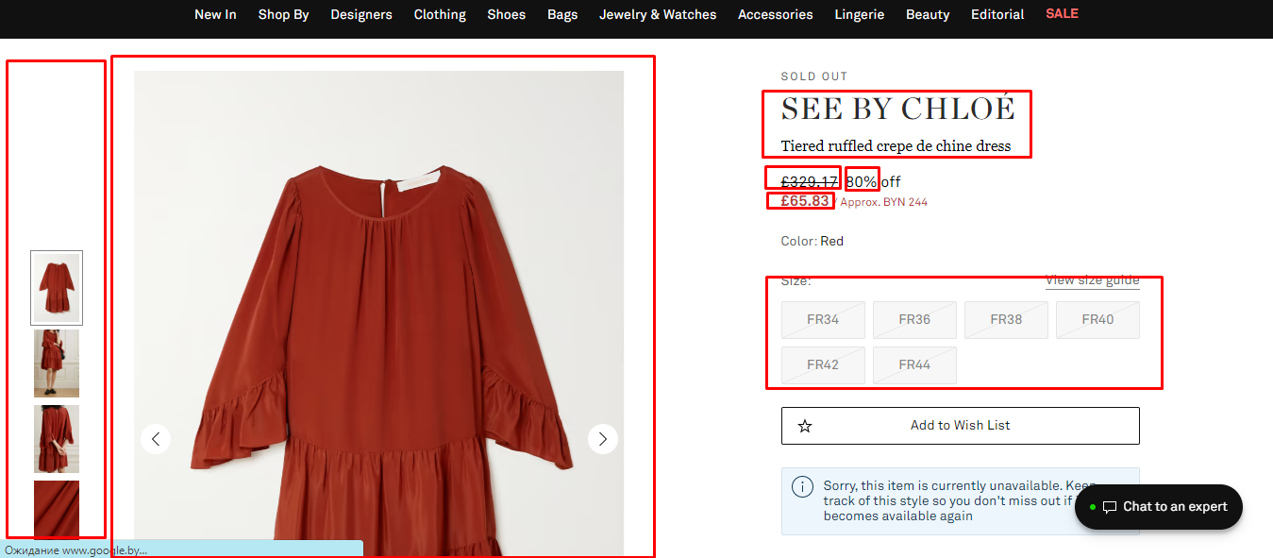The width and height of the screenshot is (1273, 558).
Task: Choose size FR36
Action: point(914,320)
